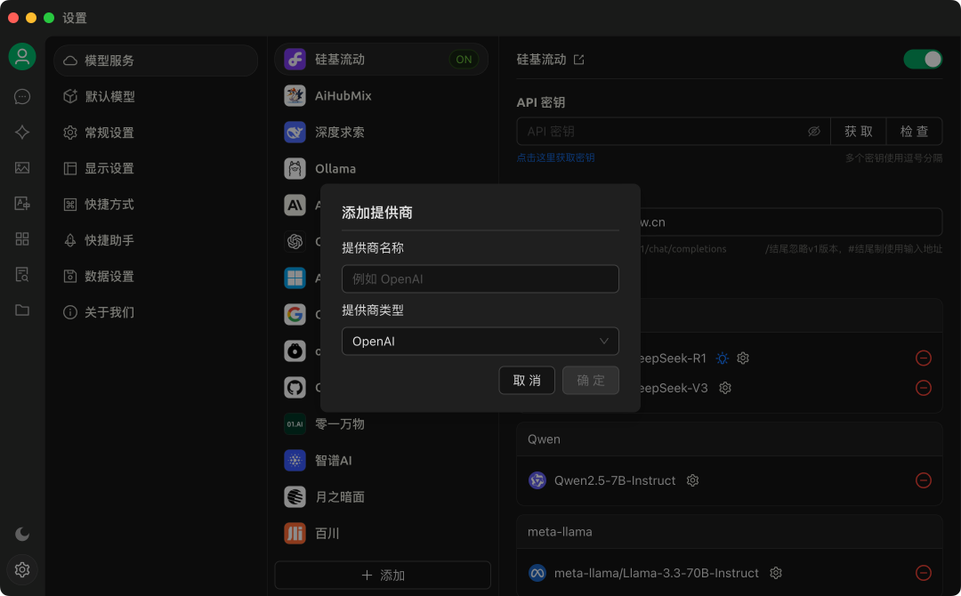Open the 提供商类型 OpenAI dropdown
Image resolution: width=961 pixels, height=596 pixels.
tap(480, 342)
